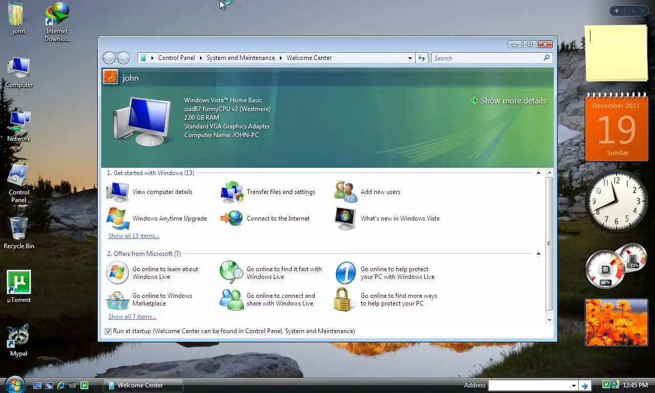Click the sidebar previous-gadgets arrow
The height and width of the screenshot is (393, 655).
click(x=632, y=11)
